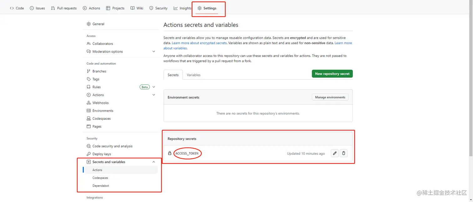Open the Issues tab

[37, 8]
